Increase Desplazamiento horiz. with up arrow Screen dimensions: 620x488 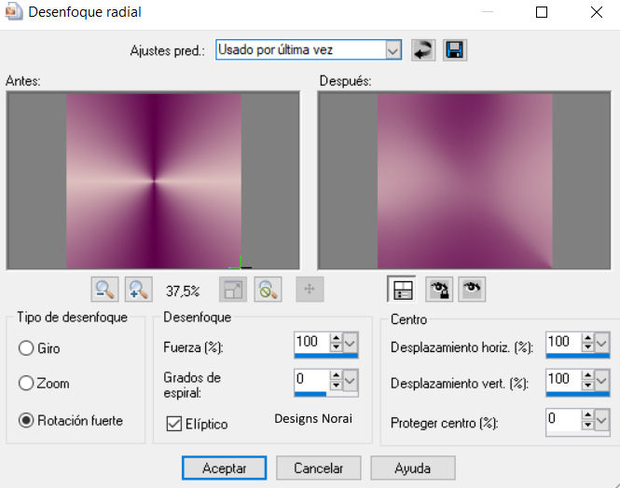pos(587,338)
